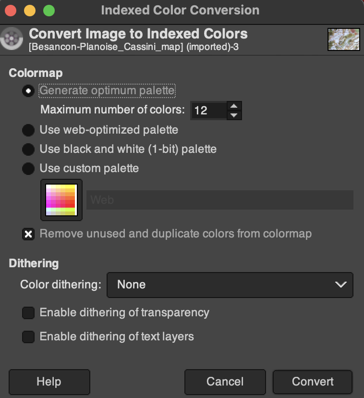Click the Web palette name field
Screen dimensions: 364x398
(x=219, y=200)
